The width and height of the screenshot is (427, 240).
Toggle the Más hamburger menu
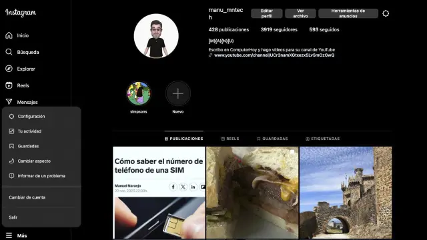(x=9, y=235)
